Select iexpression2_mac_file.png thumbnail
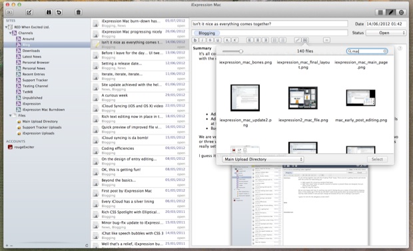 303,98
